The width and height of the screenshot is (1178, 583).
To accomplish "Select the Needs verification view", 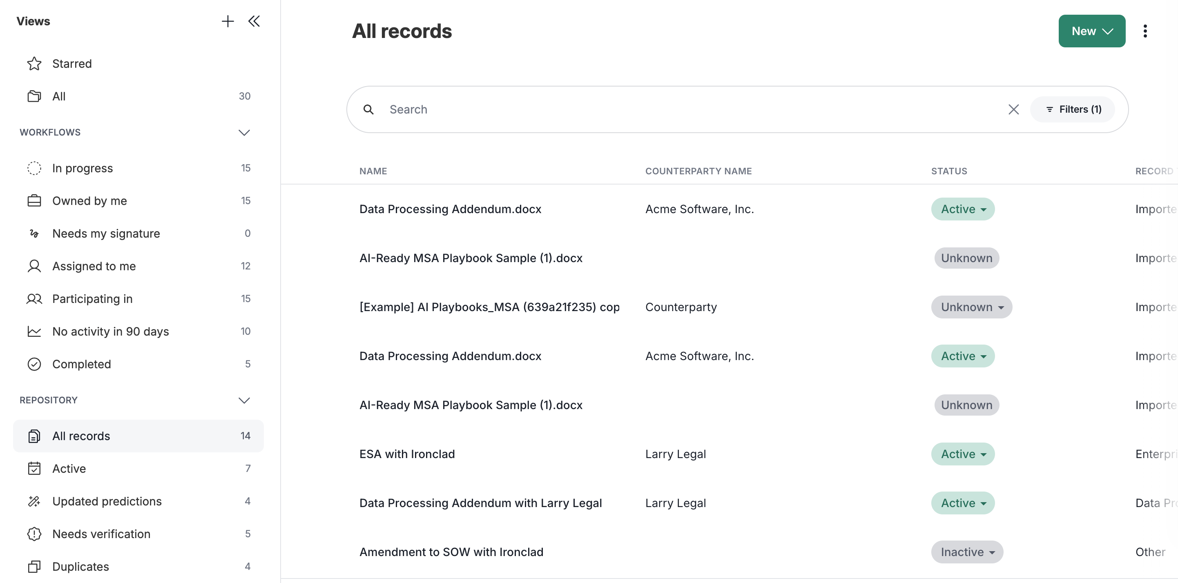I will click(x=138, y=534).
